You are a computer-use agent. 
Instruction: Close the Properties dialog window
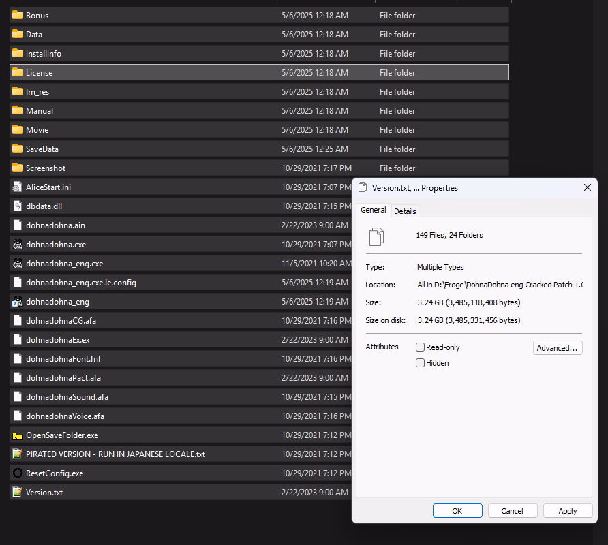click(587, 187)
